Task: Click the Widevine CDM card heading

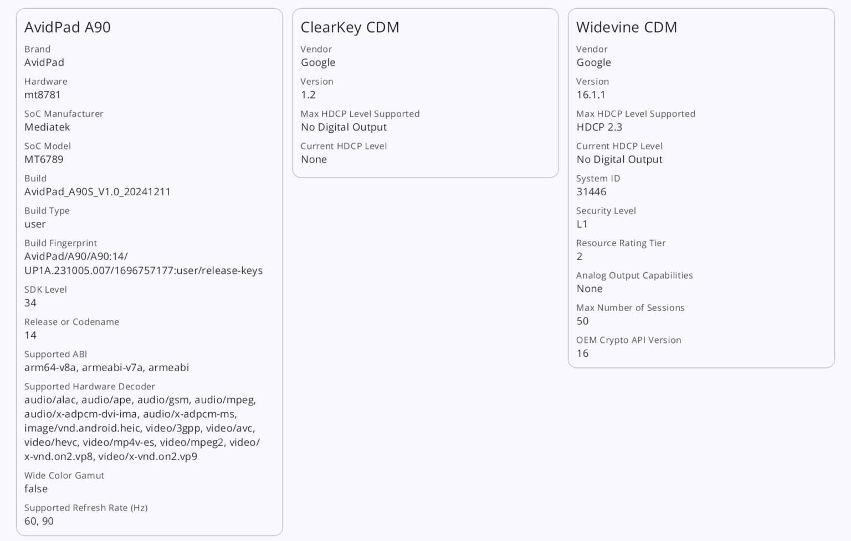Action: pos(626,27)
